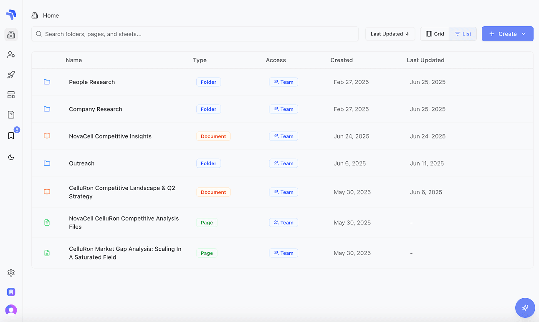Open NovaCell CelluRon Competitive Analysis Files
539x322 pixels.
coord(124,223)
